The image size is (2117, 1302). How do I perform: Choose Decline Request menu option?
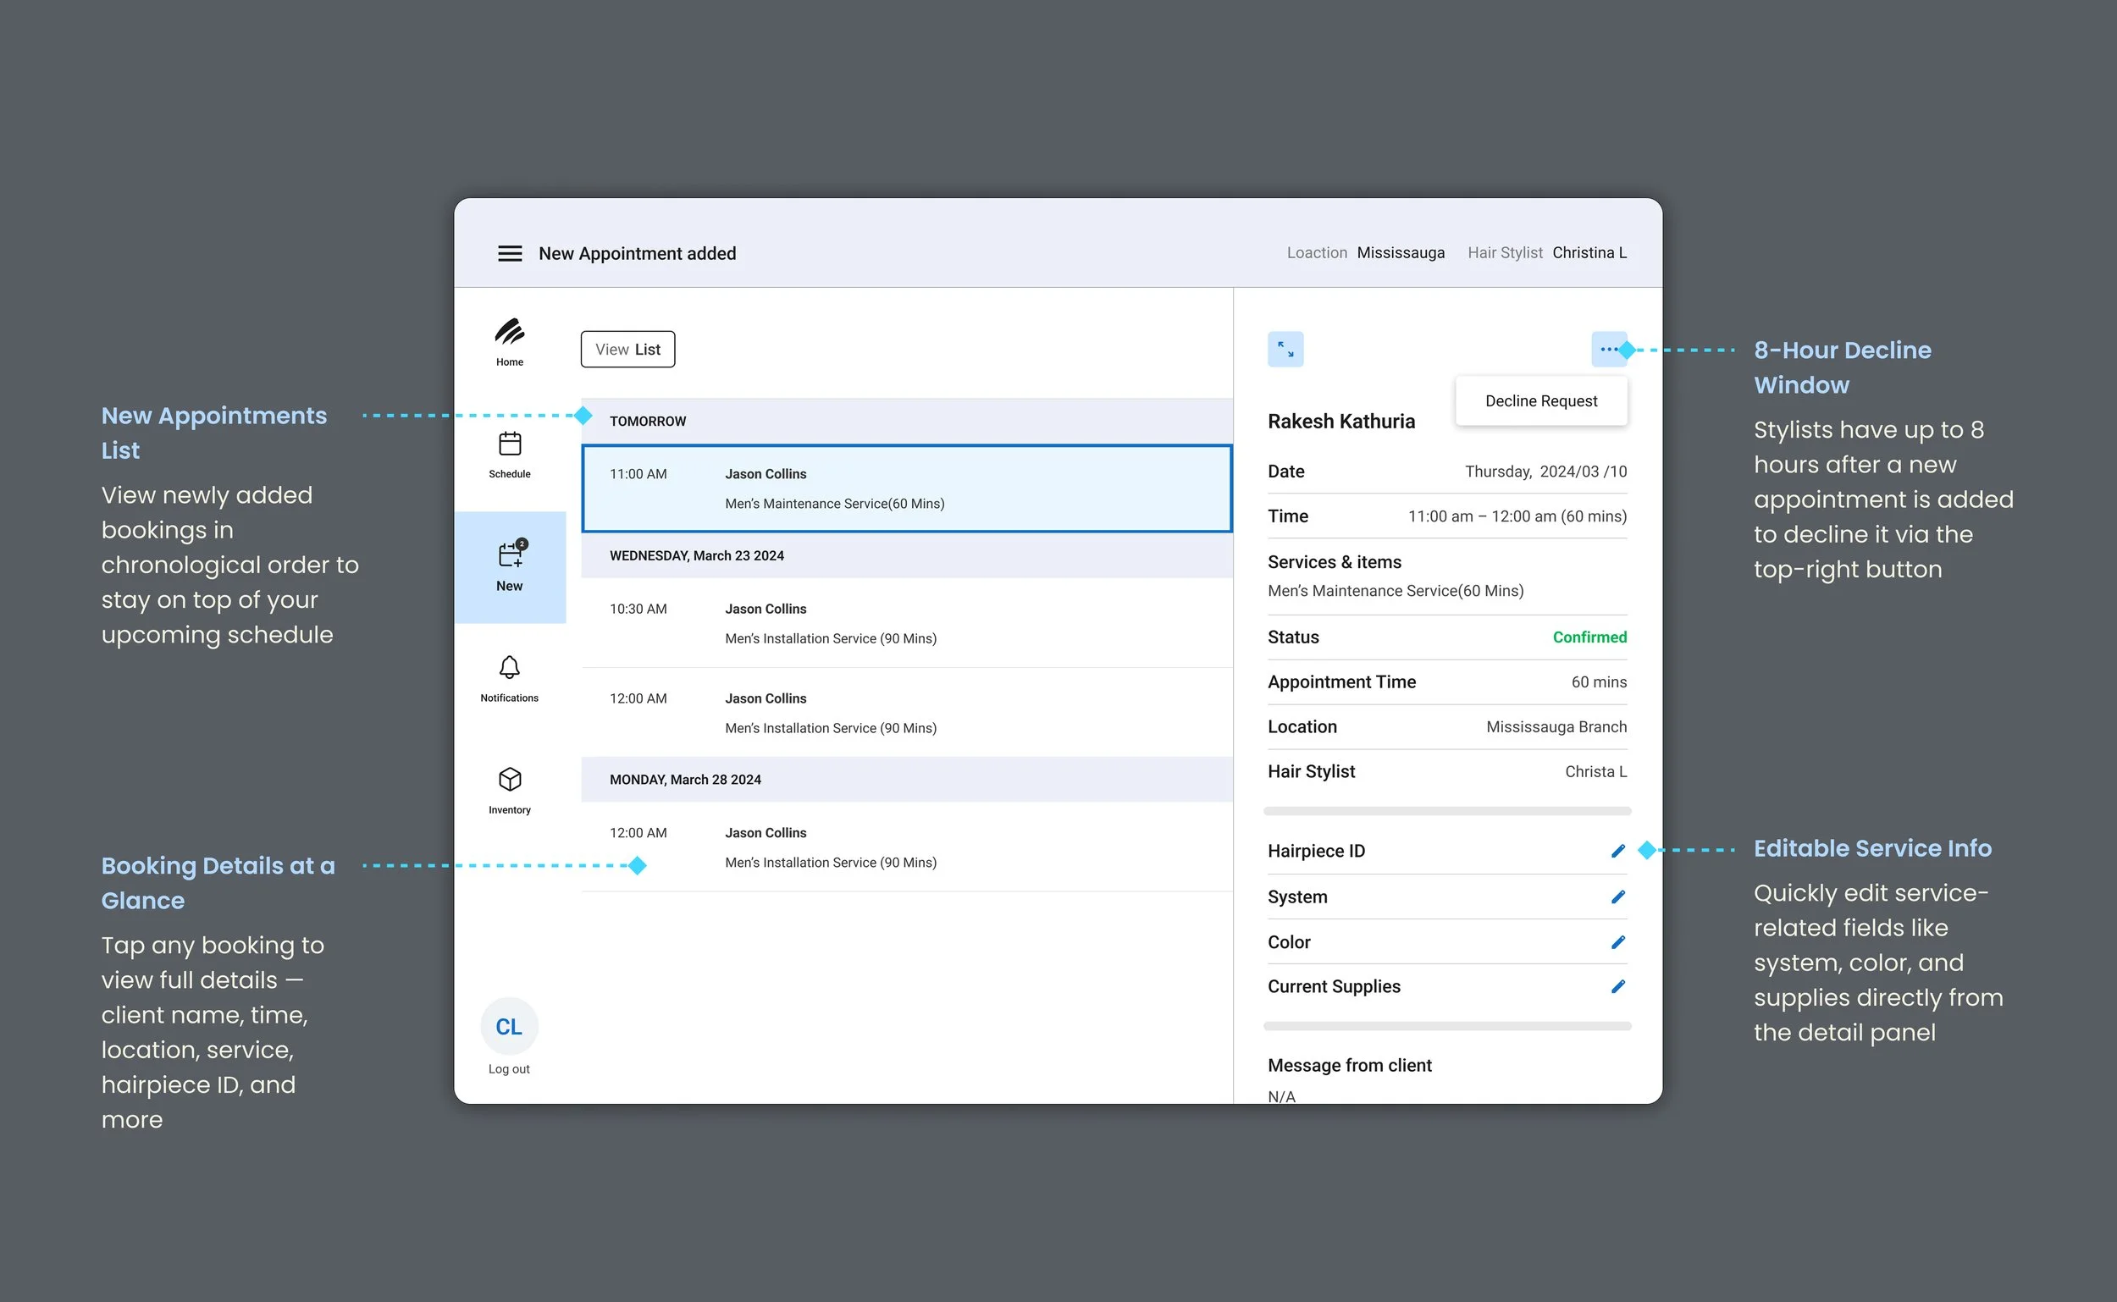coord(1541,400)
